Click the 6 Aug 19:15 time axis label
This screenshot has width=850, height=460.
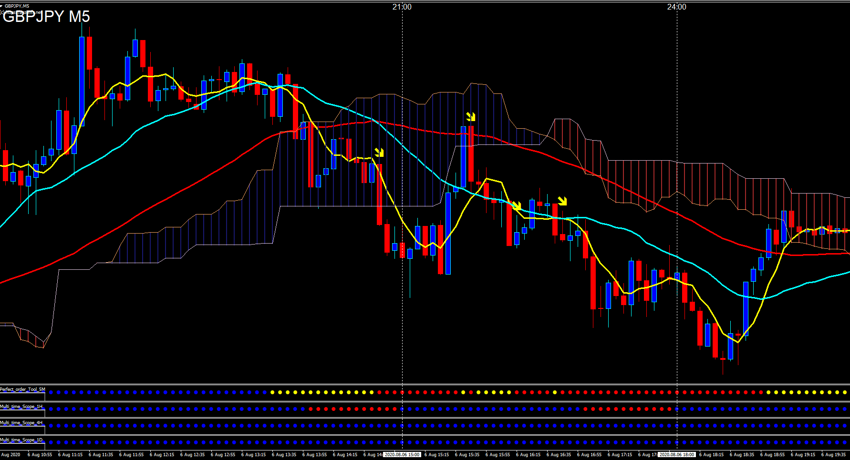coord(803,455)
